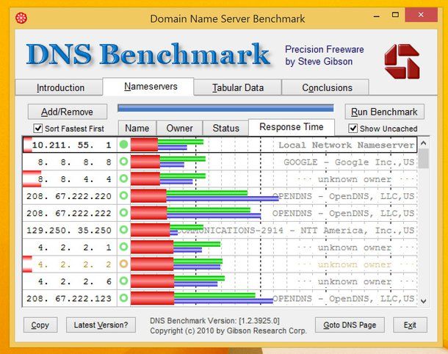Click the status circle for 208.67.222.123

pos(123,298)
